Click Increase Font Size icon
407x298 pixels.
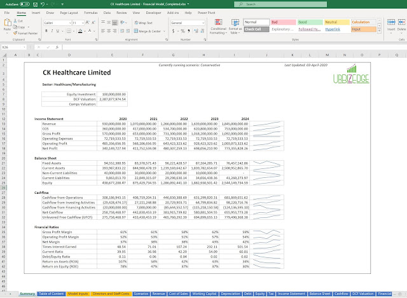88,23
